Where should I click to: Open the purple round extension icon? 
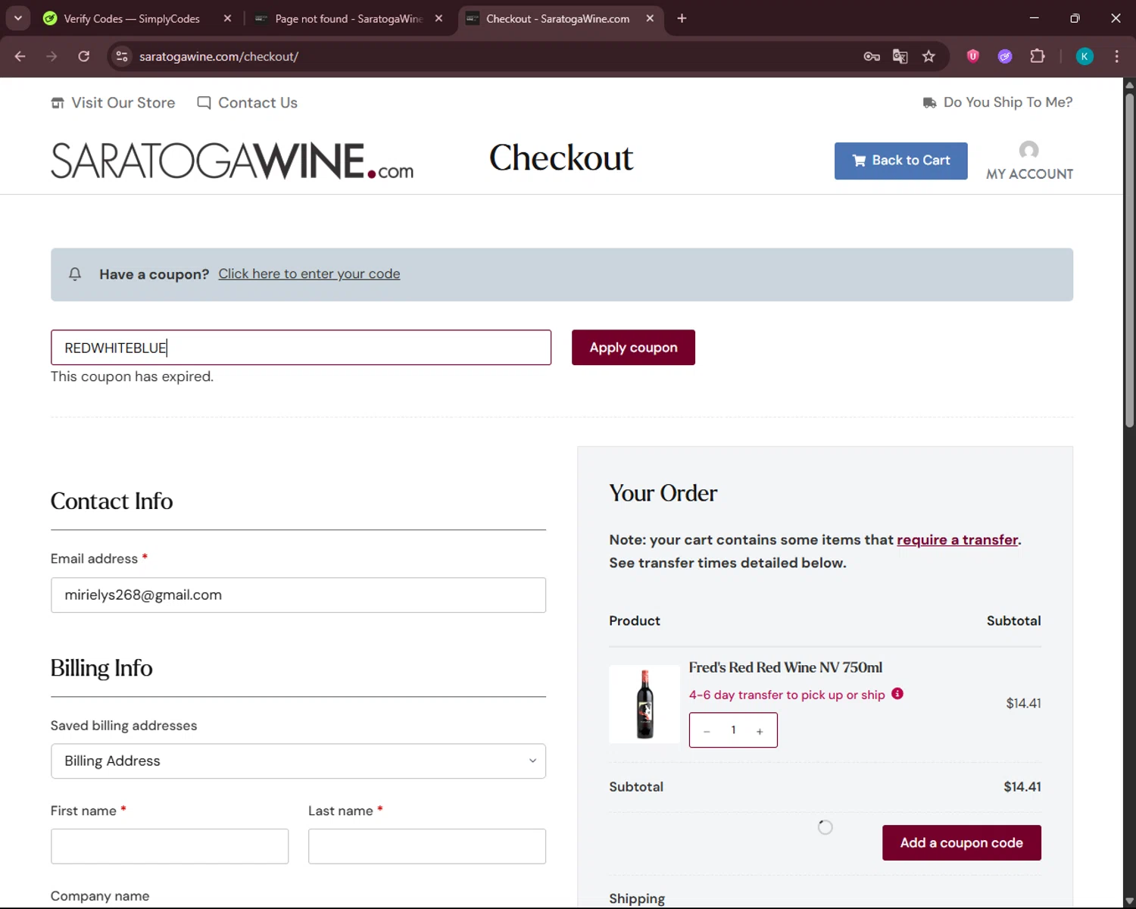pos(1005,56)
